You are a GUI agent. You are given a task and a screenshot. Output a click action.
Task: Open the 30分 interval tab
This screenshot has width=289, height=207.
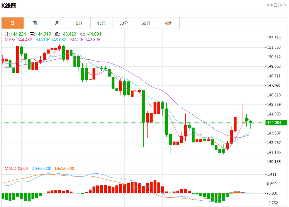(x=124, y=23)
